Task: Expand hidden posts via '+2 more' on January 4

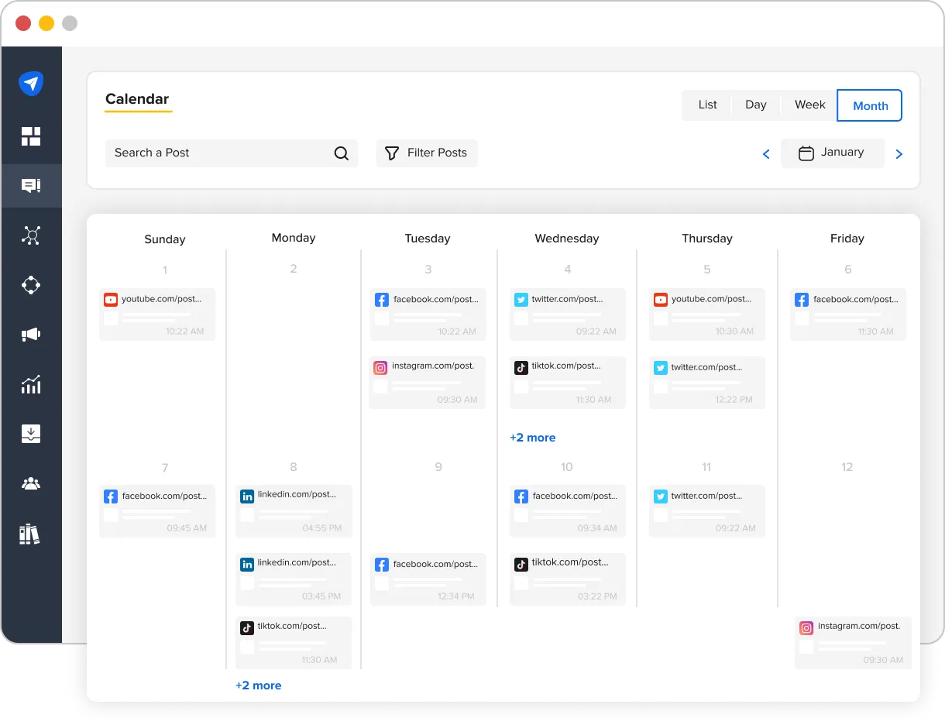Action: pos(533,438)
